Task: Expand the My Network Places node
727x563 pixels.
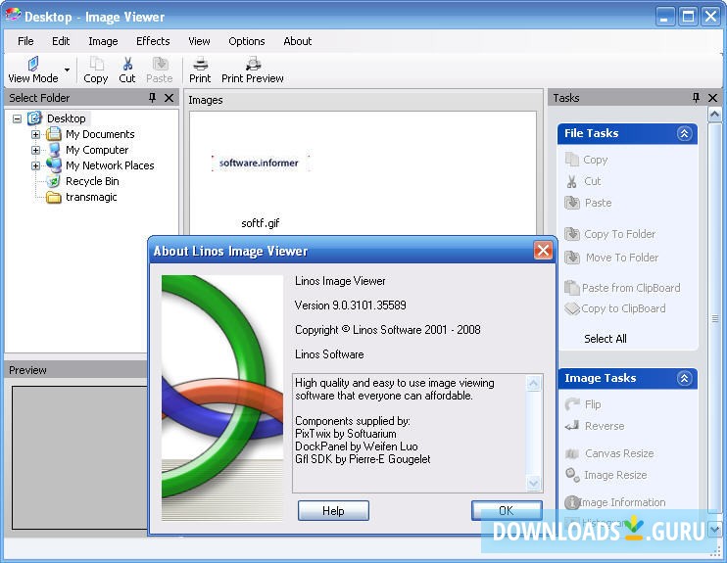Action: coord(35,165)
